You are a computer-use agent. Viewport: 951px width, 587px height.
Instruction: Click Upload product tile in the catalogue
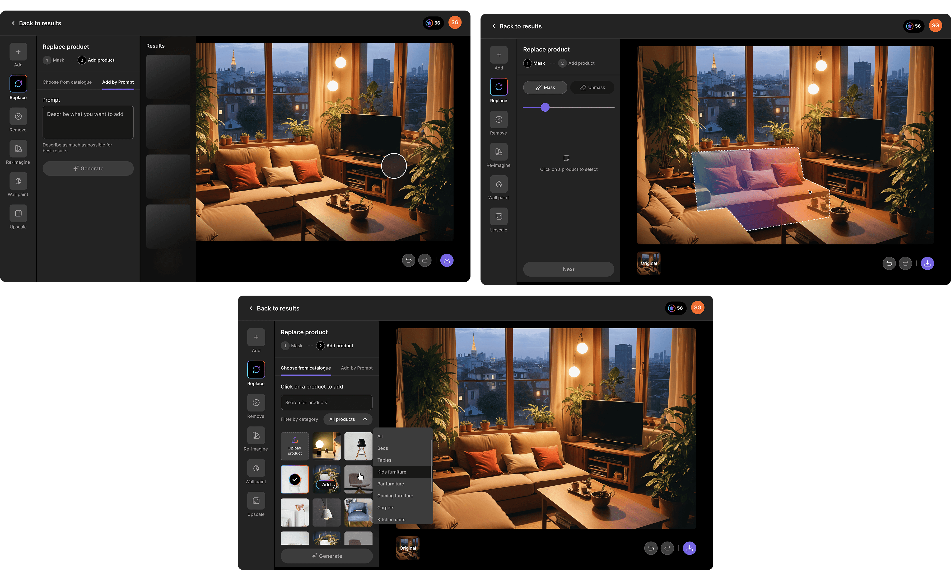pyautogui.click(x=295, y=446)
